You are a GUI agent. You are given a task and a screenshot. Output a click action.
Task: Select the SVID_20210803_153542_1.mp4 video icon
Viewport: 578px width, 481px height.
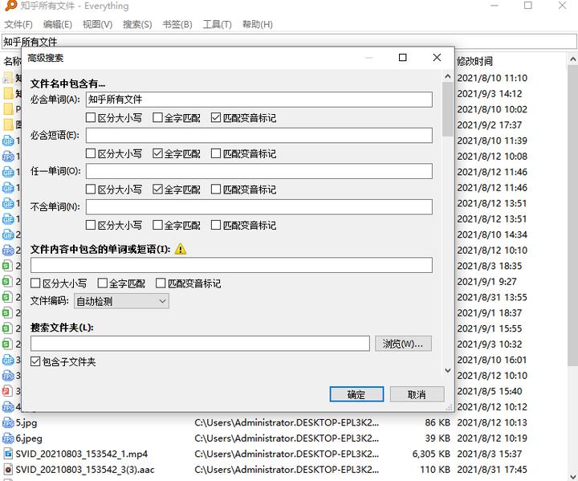[8, 454]
